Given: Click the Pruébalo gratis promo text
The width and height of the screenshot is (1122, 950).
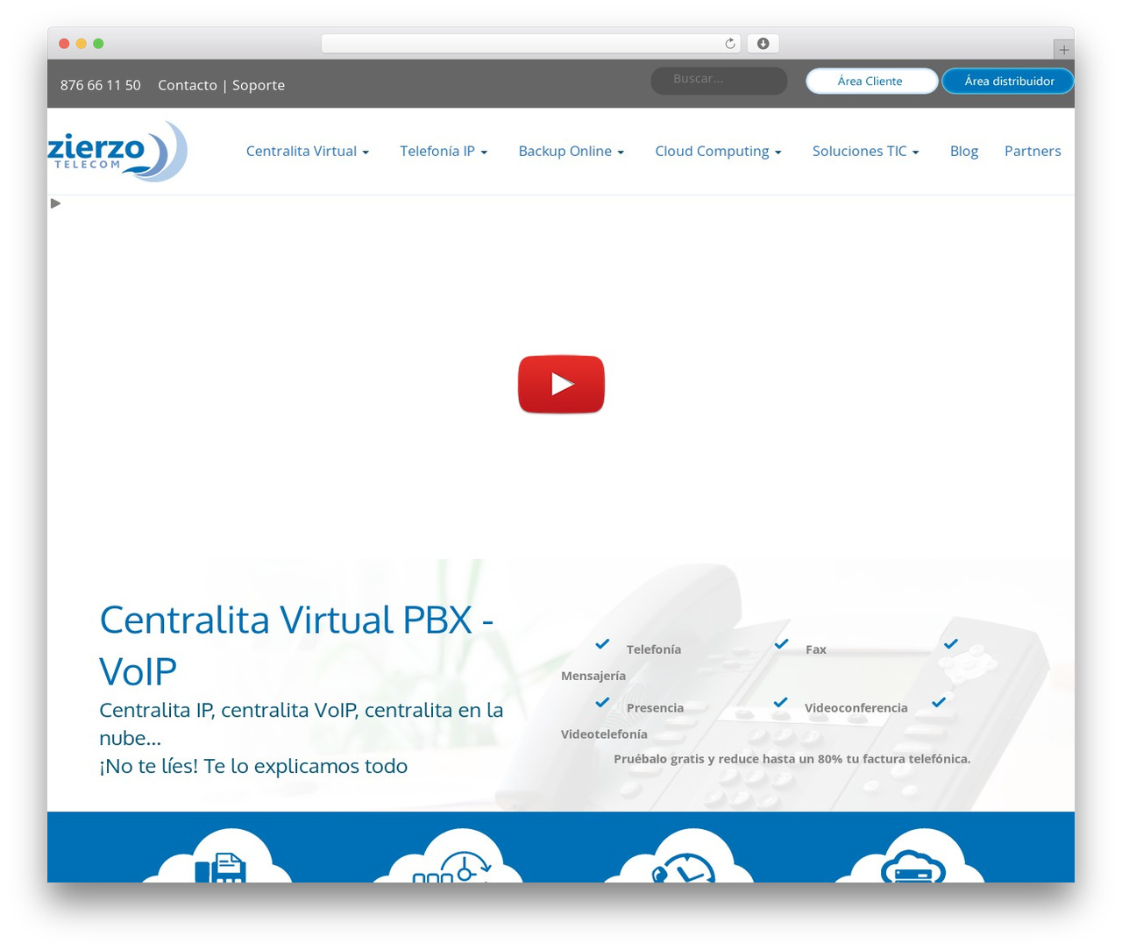Looking at the screenshot, I should [792, 759].
